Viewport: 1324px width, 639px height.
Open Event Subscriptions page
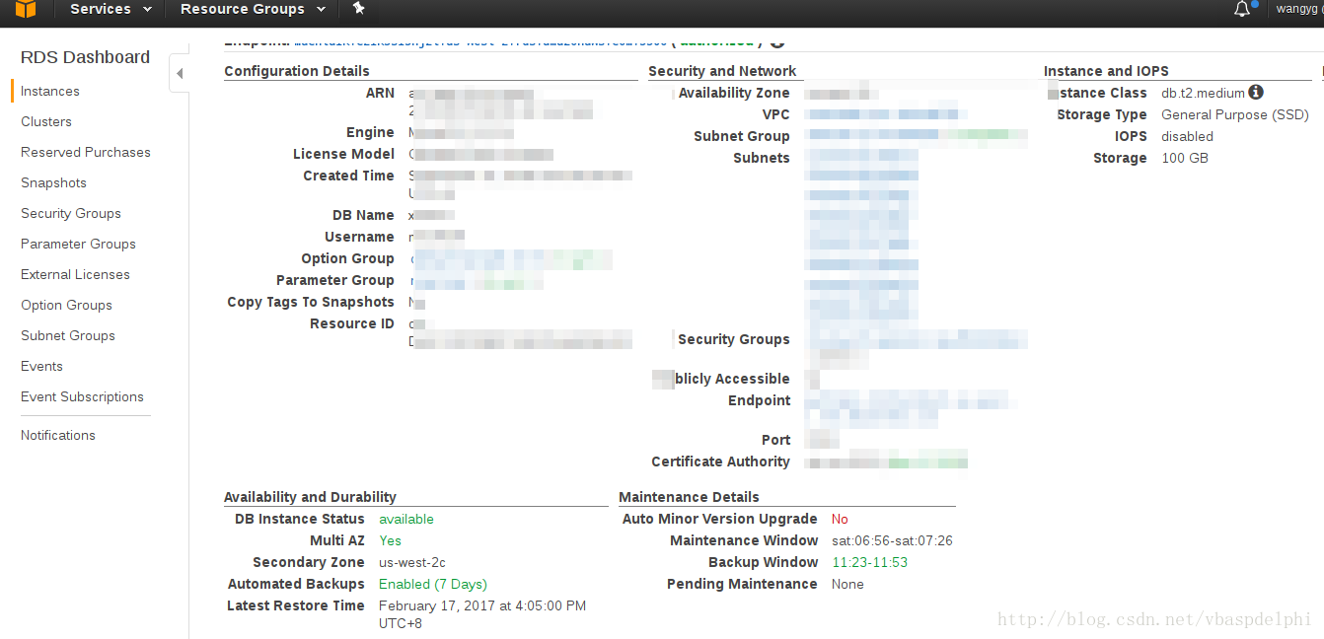[x=82, y=396]
